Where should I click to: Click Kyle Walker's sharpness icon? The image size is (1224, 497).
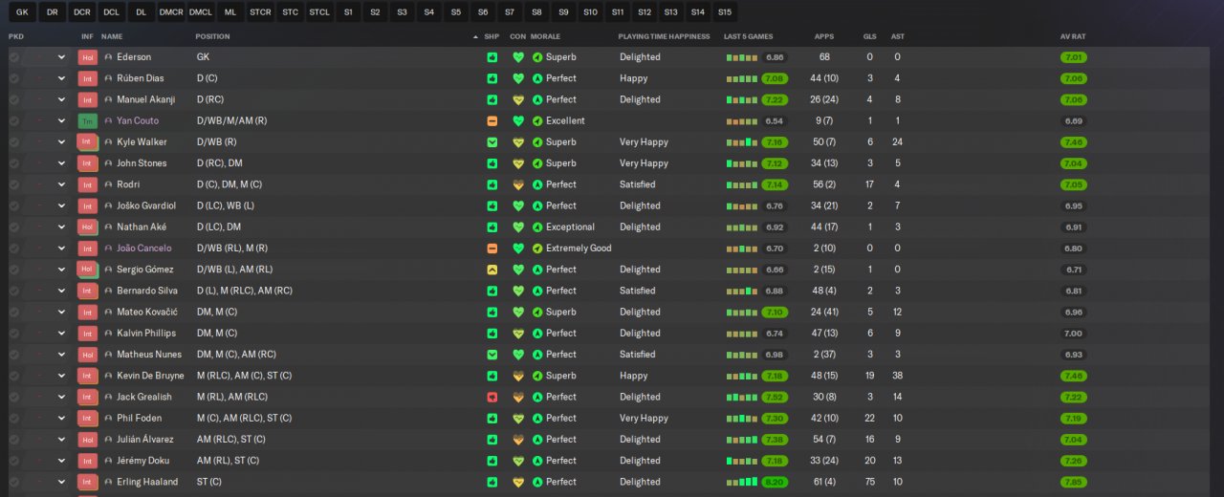492,142
